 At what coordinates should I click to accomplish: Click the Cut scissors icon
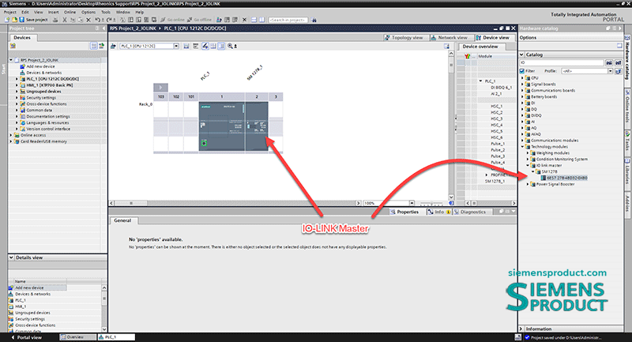point(65,20)
